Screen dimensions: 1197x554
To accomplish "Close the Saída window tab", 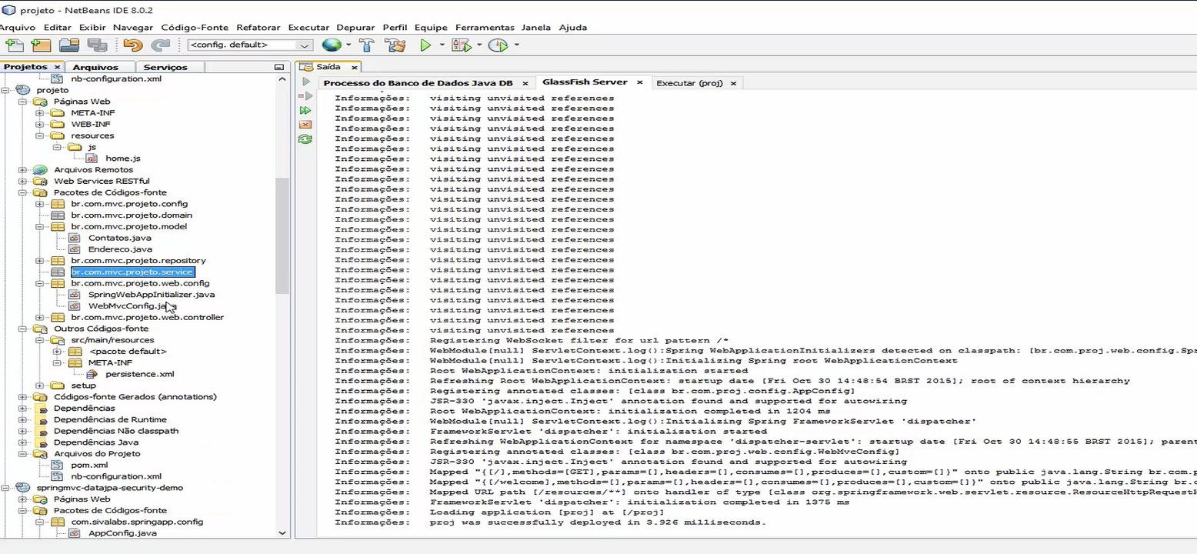I will [353, 67].
